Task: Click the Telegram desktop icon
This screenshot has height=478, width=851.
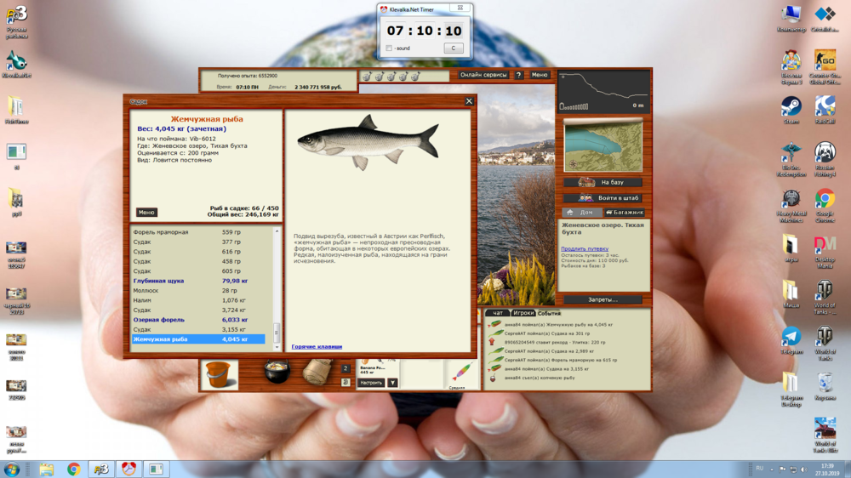Action: click(x=791, y=338)
